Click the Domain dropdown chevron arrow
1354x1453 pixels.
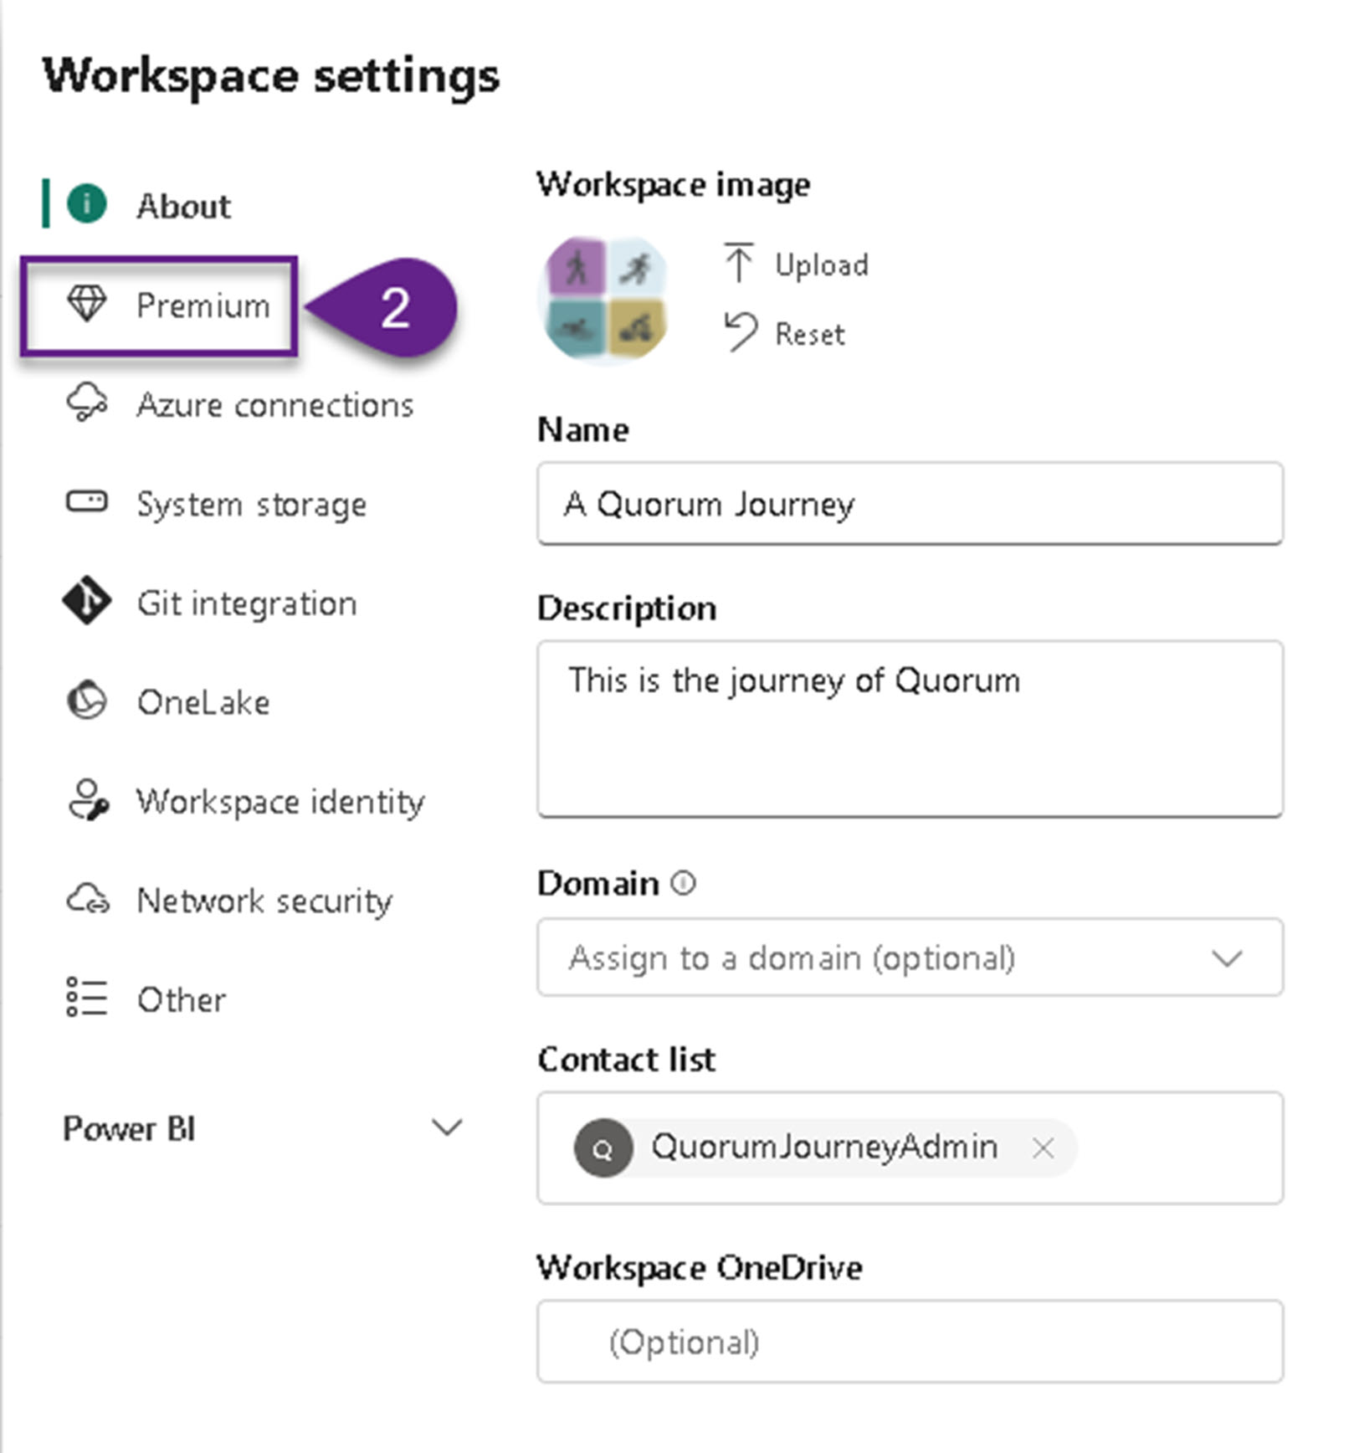(x=1226, y=958)
